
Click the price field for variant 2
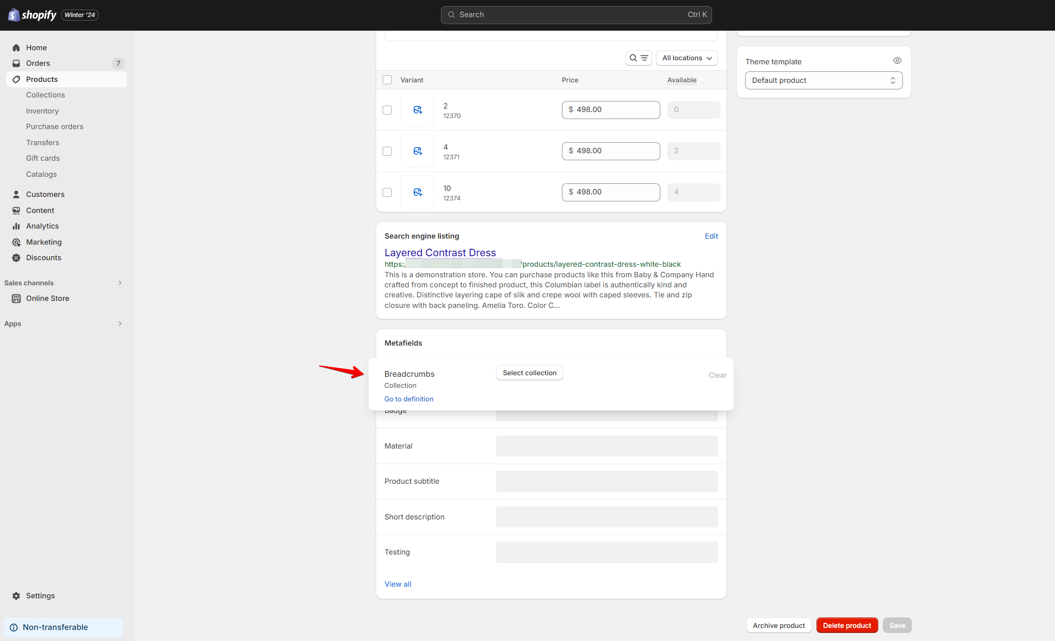(x=611, y=110)
